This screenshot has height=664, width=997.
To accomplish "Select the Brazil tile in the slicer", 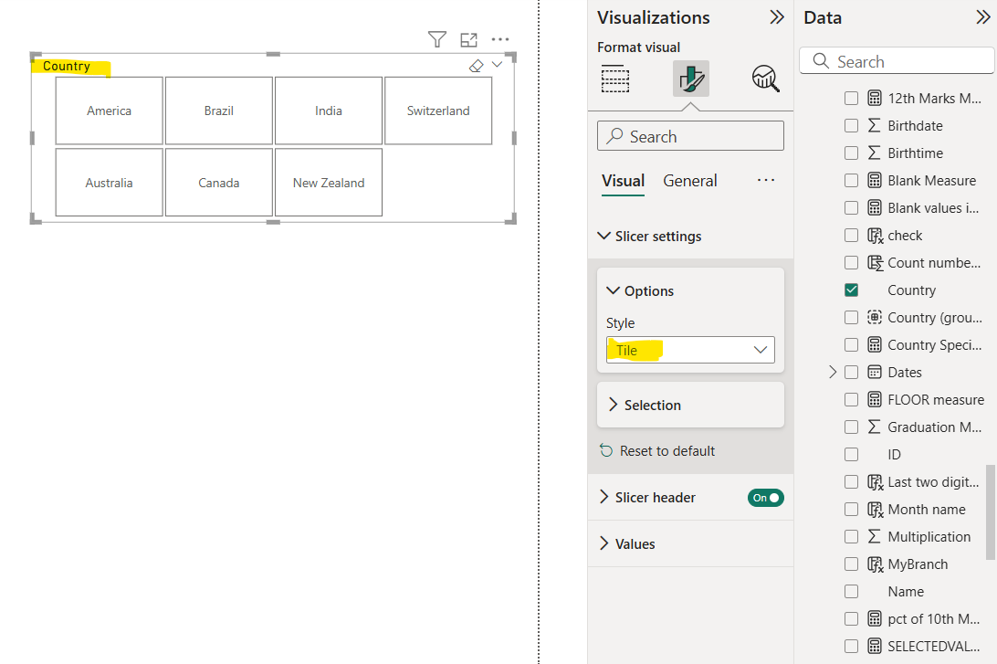I will (218, 110).
